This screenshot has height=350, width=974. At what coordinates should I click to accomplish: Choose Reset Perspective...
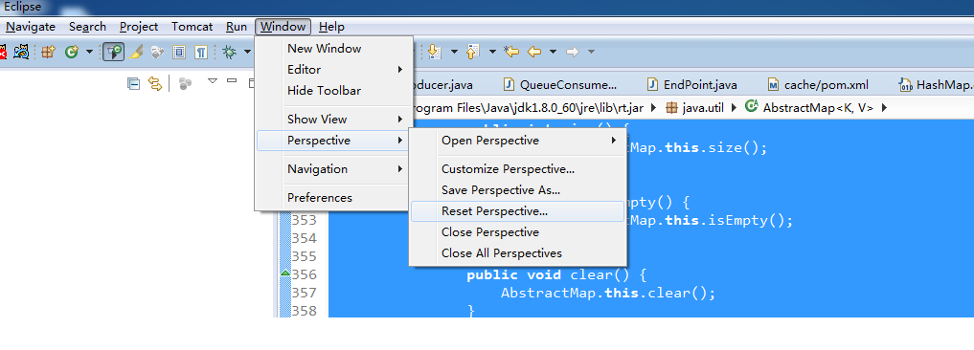point(517,211)
